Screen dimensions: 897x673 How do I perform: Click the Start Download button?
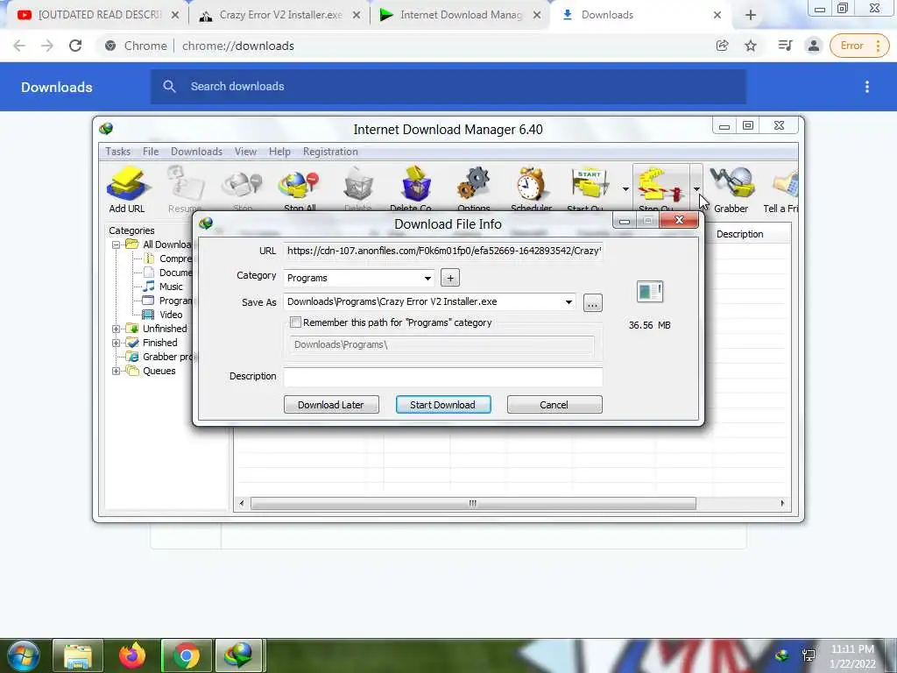coord(443,405)
